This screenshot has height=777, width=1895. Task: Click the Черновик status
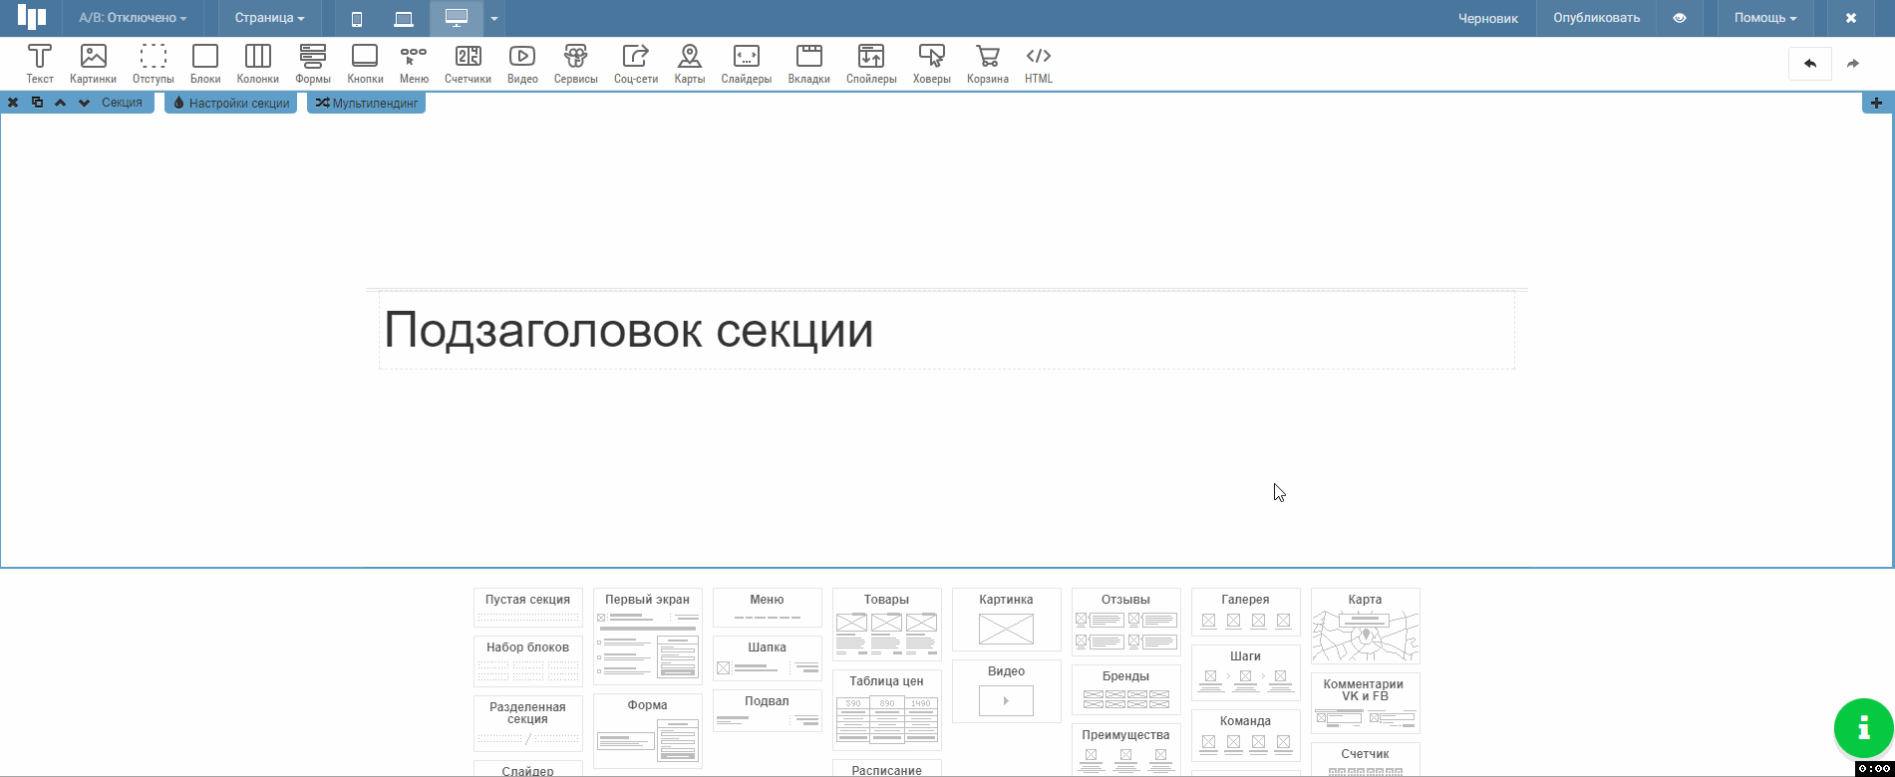tap(1487, 18)
